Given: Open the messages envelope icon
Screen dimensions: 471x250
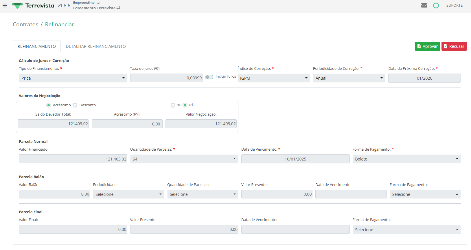Looking at the screenshot, I should coord(424,6).
